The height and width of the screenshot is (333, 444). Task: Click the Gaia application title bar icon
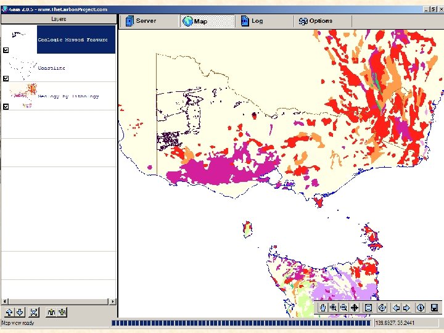coord(4,9)
